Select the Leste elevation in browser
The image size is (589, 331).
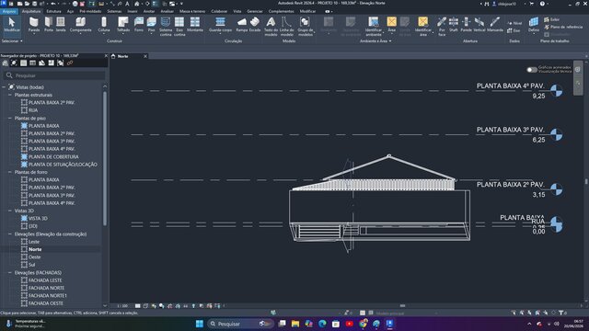(x=34, y=242)
